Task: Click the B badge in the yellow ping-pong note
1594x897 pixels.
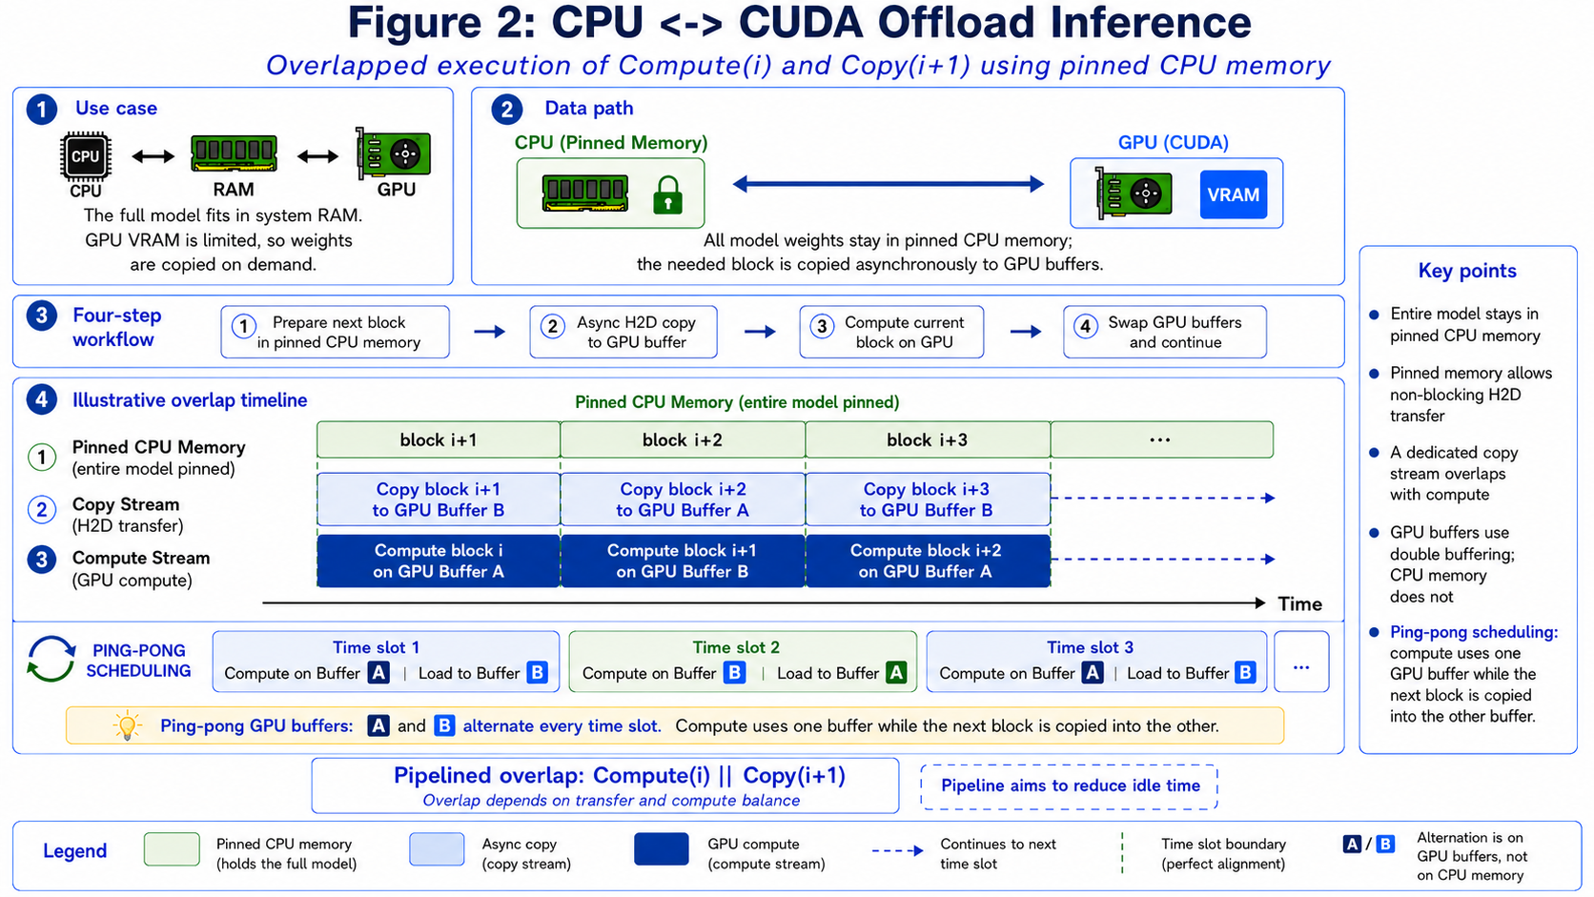Action: coord(444,725)
